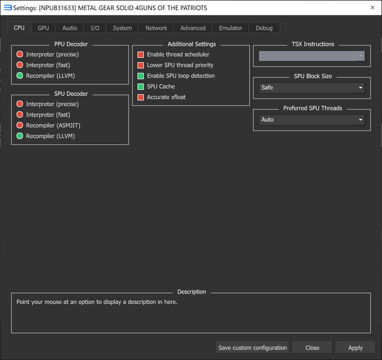Open the Emulator tab
The width and height of the screenshot is (382, 360).
tap(230, 28)
